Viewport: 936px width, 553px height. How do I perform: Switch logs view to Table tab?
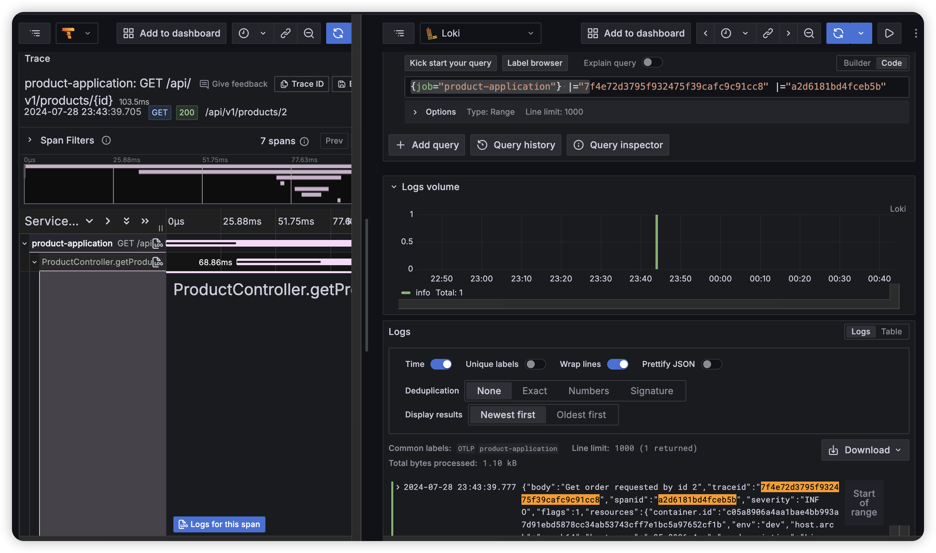coord(891,331)
